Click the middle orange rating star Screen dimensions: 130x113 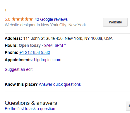coord(22,19)
